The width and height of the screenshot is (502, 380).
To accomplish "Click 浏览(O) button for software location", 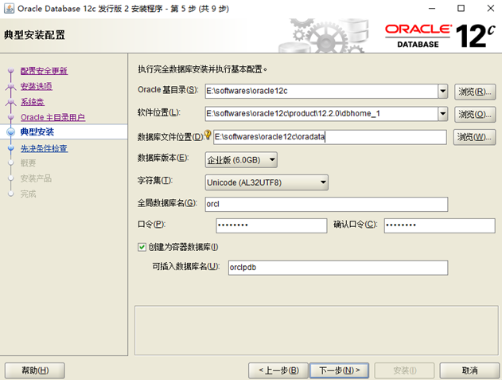I will pos(475,115).
